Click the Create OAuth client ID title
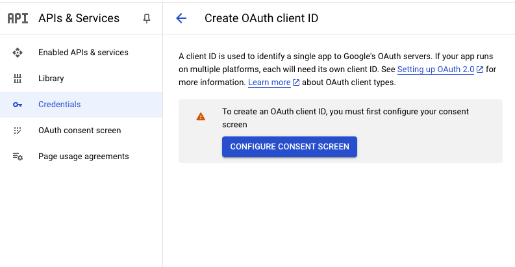The image size is (515, 267). pos(261,18)
